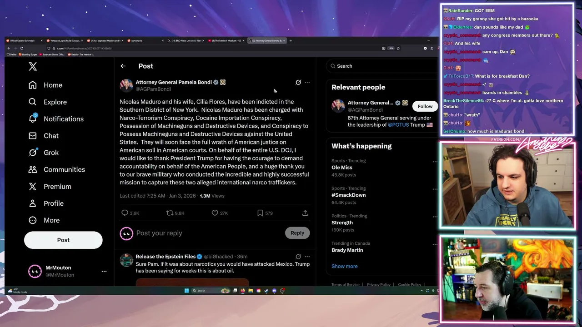Click the @POTUS mention link
Viewport: 582px width, 327px height.
click(x=398, y=125)
